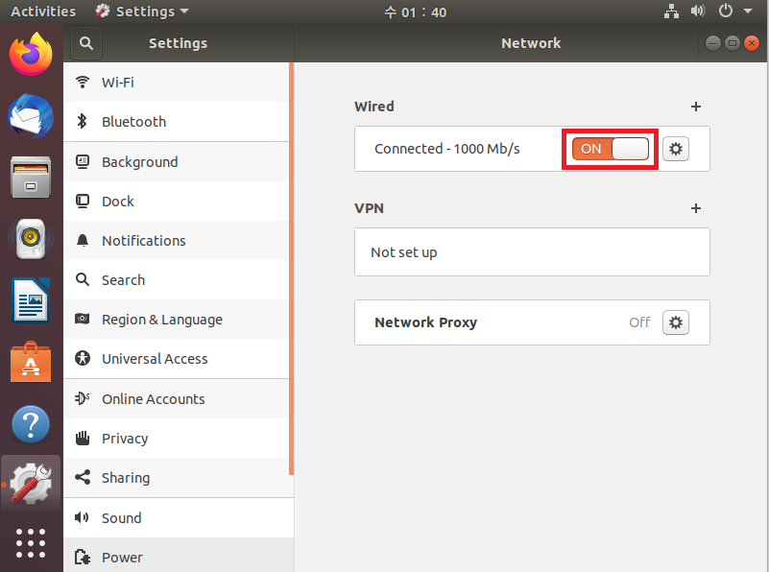The width and height of the screenshot is (769, 572).
Task: Open the Background settings panel
Action: coord(177,162)
